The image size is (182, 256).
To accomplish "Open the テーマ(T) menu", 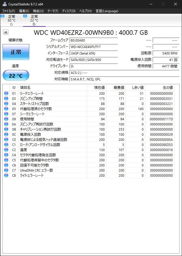I will (x=53, y=11).
